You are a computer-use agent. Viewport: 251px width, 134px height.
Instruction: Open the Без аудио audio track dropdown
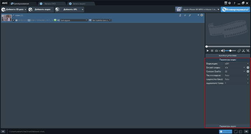tap(74, 20)
